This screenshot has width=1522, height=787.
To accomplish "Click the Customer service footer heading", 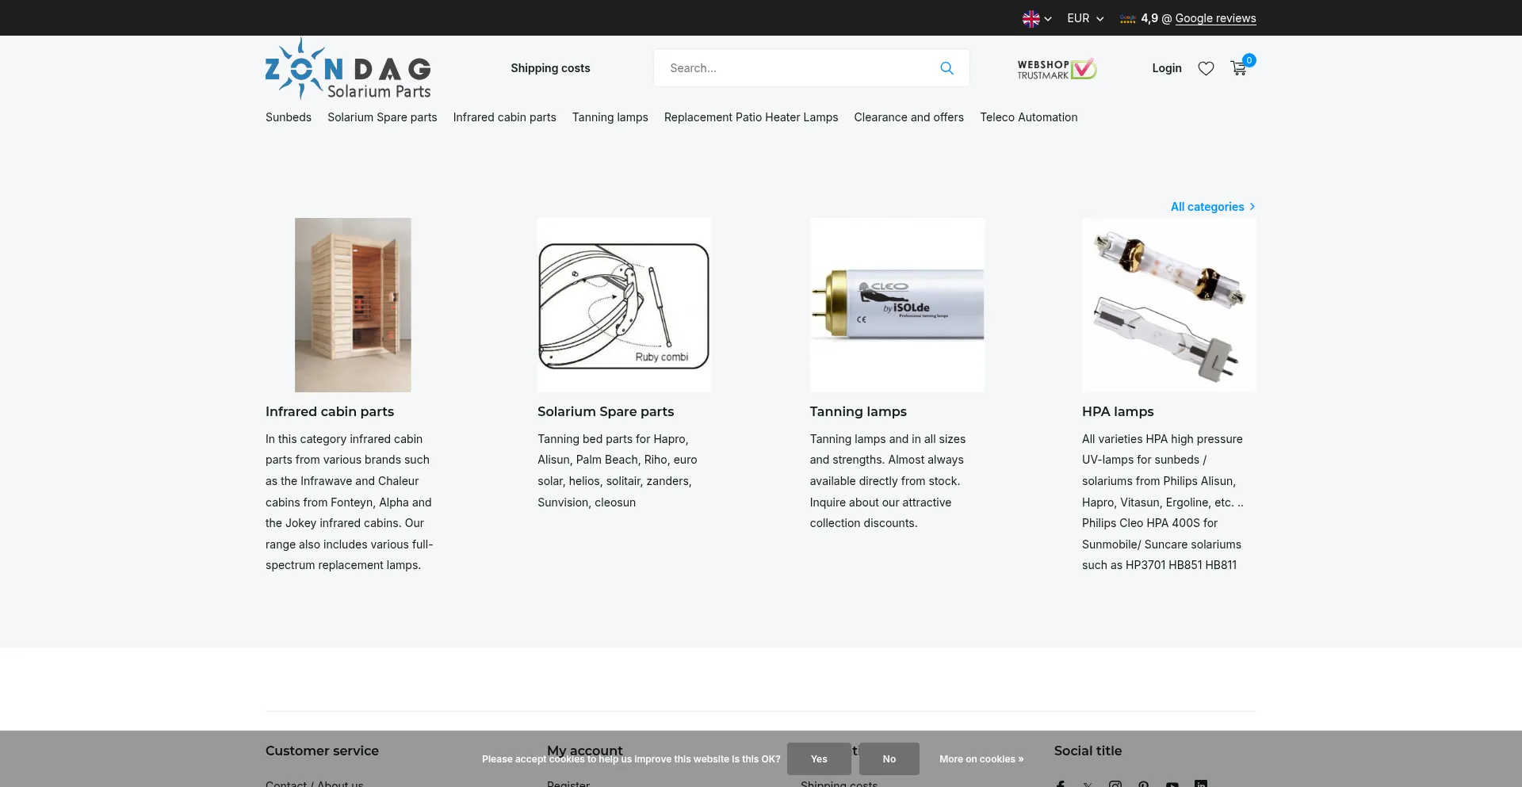I will tap(322, 751).
